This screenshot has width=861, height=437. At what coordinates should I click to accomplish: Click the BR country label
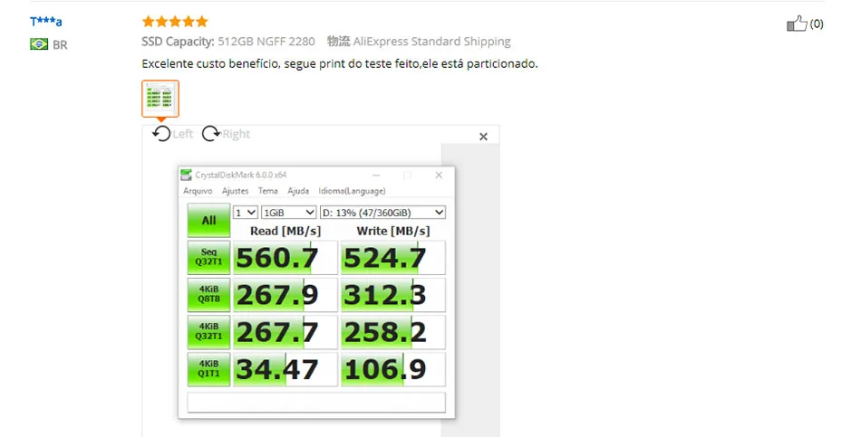pos(60,45)
